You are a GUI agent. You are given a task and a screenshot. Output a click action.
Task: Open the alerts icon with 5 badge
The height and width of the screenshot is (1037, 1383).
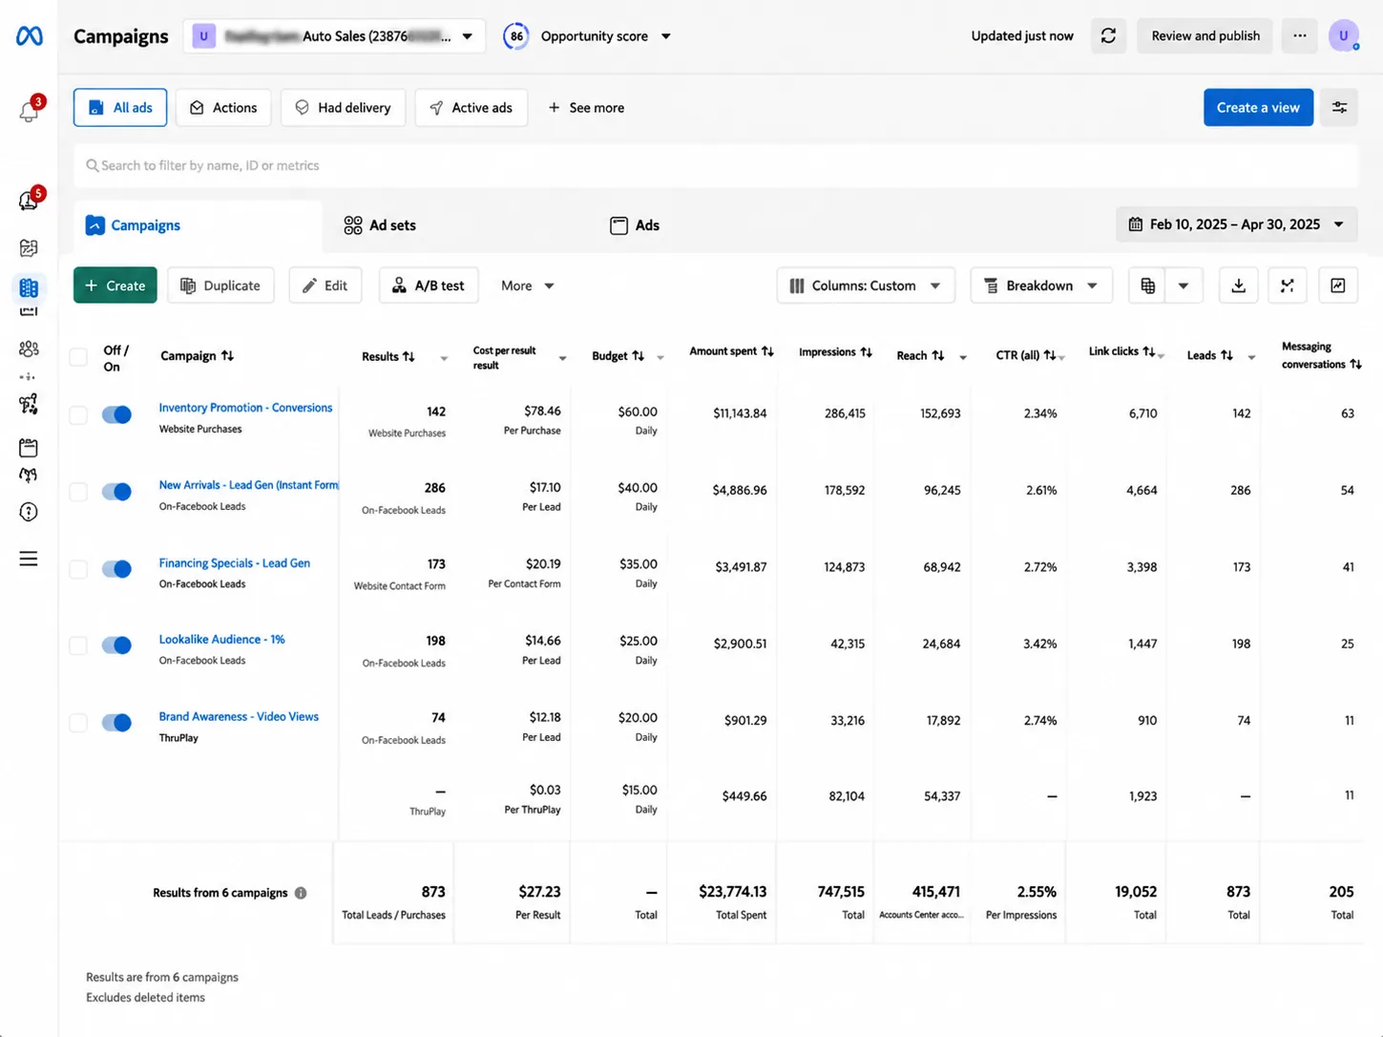[x=29, y=201]
